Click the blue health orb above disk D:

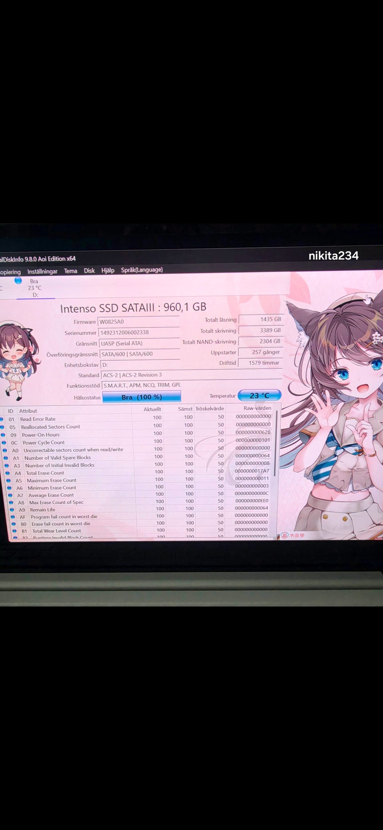(x=18, y=281)
